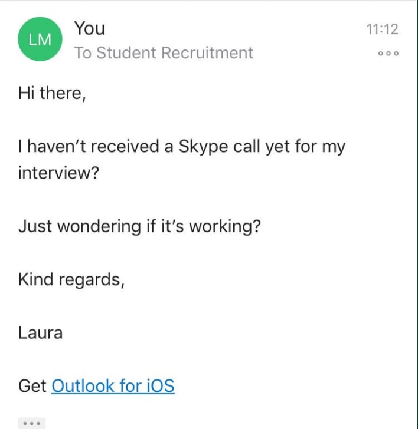
Task: Click the word Get before the link
Action: tap(32, 386)
